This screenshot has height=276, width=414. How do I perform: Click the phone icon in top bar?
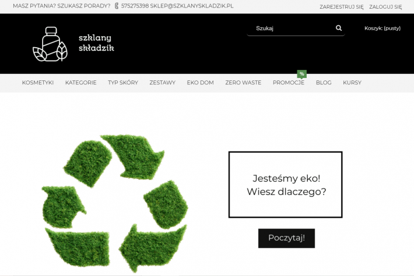coord(117,6)
